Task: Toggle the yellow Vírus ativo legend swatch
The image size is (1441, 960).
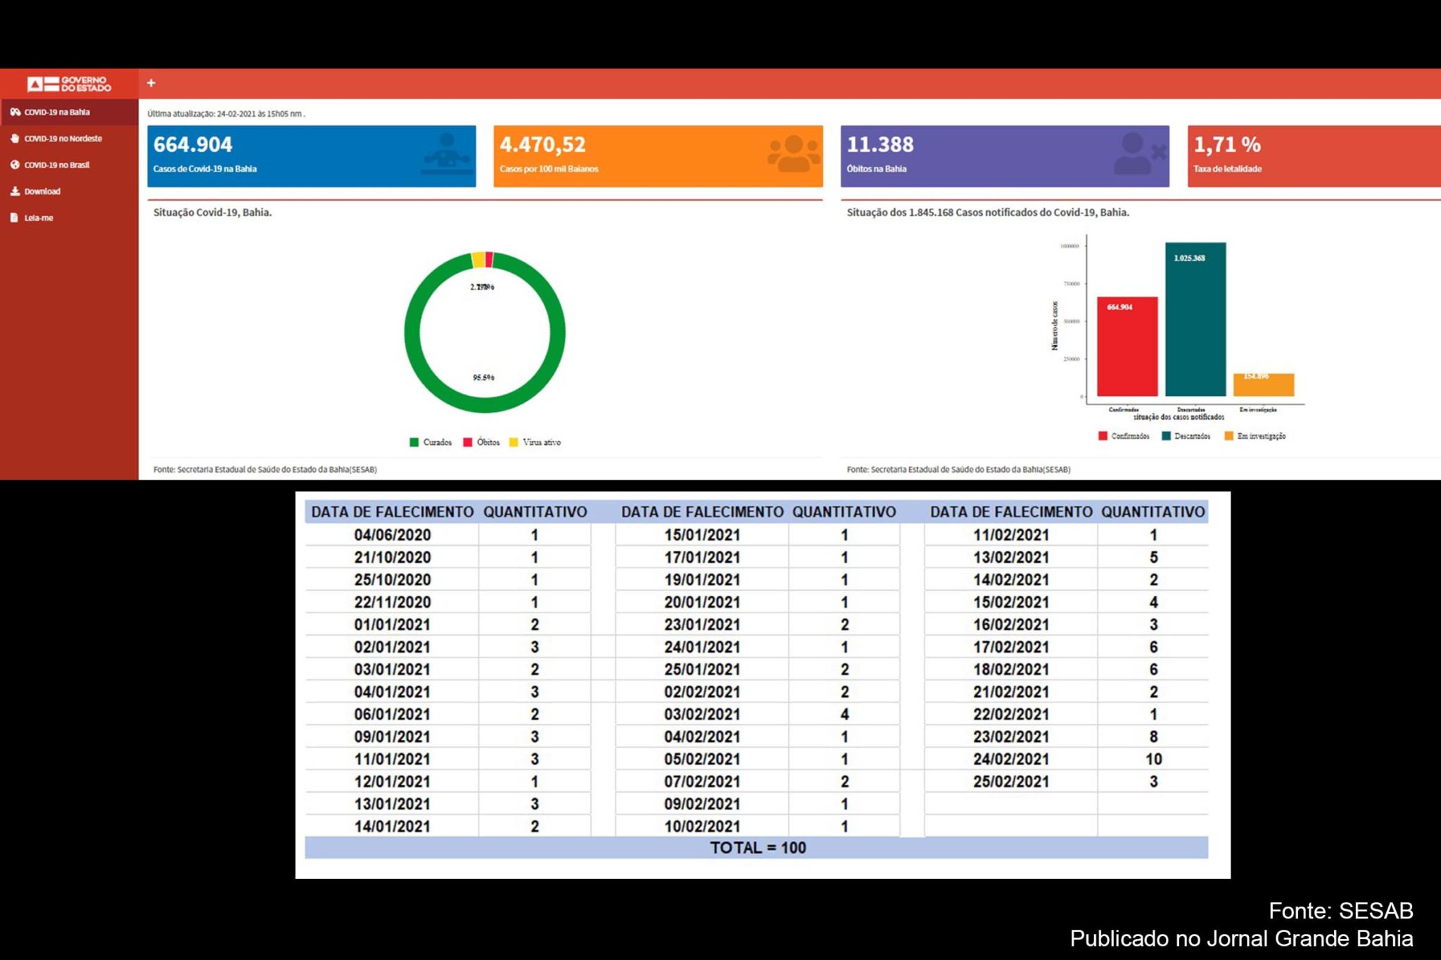Action: pyautogui.click(x=514, y=442)
